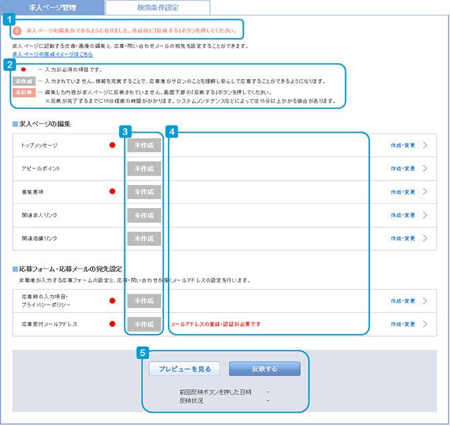Click 作成・変更 for 応募時の入力項目・プライバシーポリシー
The height and width of the screenshot is (426, 450).
pos(403,301)
